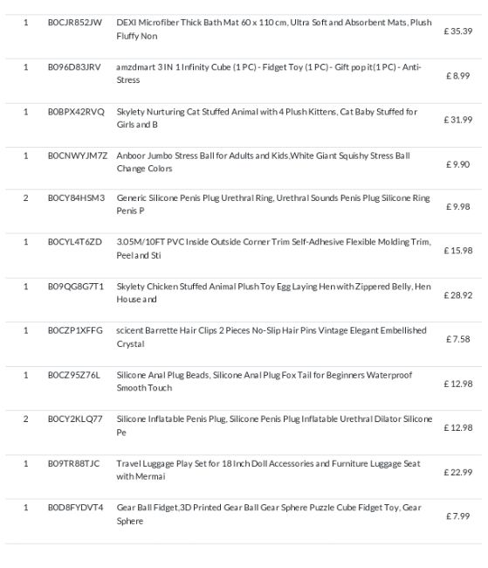Viewport: 488px width, 568px height.
Task: Select the B0BPX42RVQ product code
Action: coord(76,112)
